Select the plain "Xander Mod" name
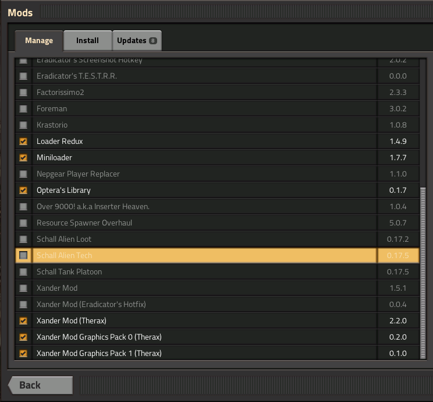 coord(57,288)
